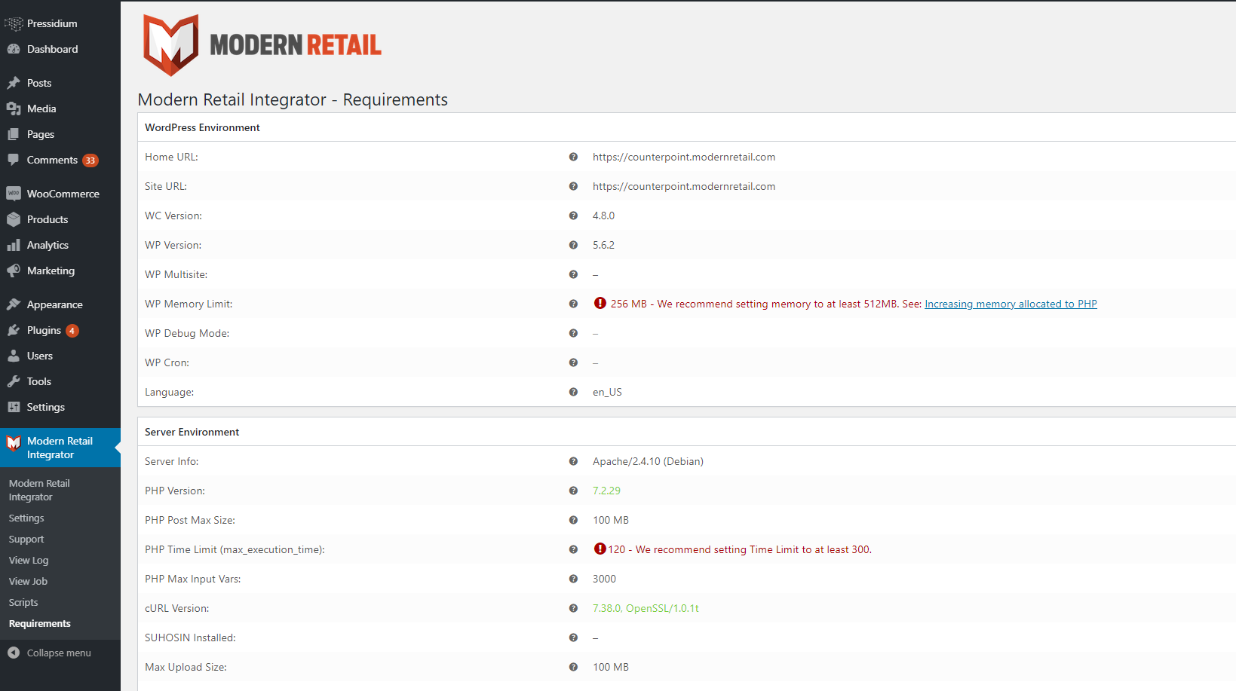Click the Home URL value counterpoint.modernretail.com
Image resolution: width=1236 pixels, height=691 pixels.
684,157
